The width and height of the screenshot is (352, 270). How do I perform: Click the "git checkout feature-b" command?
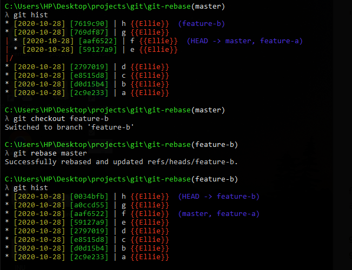click(x=61, y=119)
